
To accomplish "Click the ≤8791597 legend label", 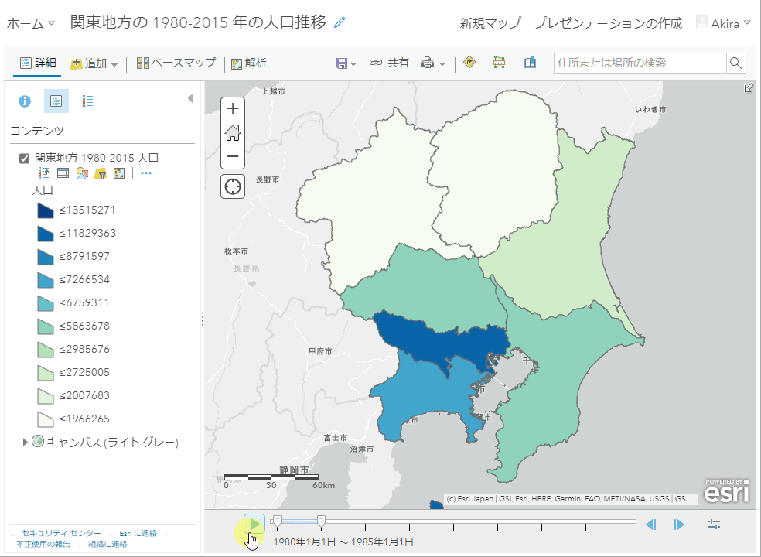I will 84,256.
